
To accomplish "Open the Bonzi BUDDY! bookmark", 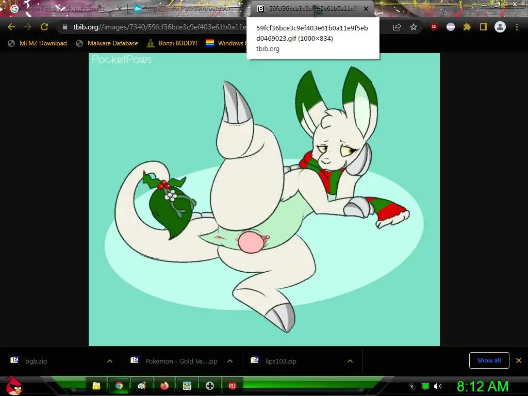I will tap(172, 43).
